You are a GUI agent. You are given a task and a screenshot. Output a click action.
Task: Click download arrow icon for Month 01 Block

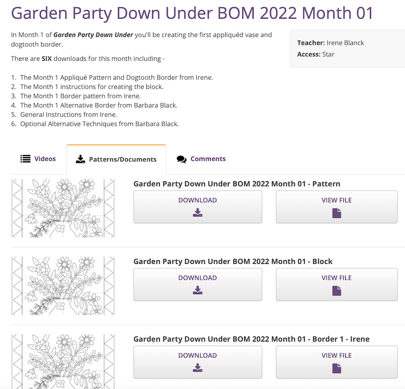(x=197, y=291)
